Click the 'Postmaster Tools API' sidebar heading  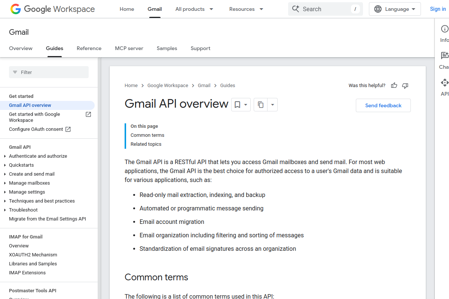pos(33,291)
